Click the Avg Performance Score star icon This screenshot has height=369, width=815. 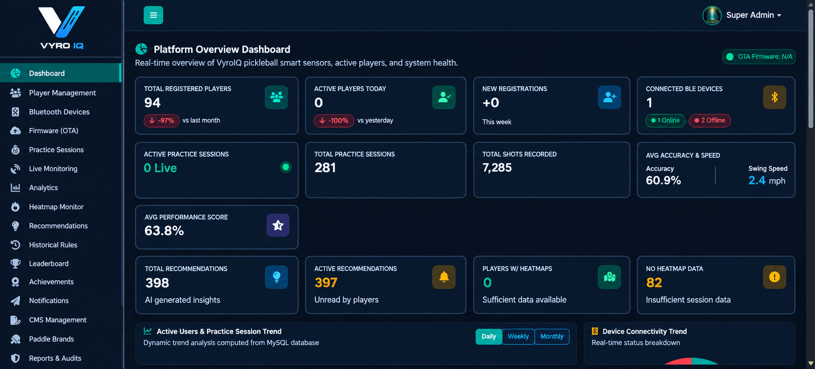coord(278,225)
